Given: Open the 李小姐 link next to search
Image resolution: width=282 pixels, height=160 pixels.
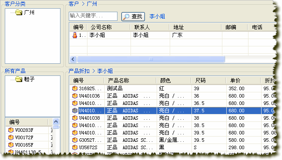Looking at the screenshot, I should [157, 16].
